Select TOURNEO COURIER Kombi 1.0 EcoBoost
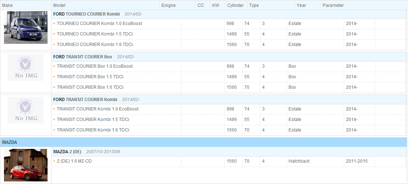 click(99, 24)
